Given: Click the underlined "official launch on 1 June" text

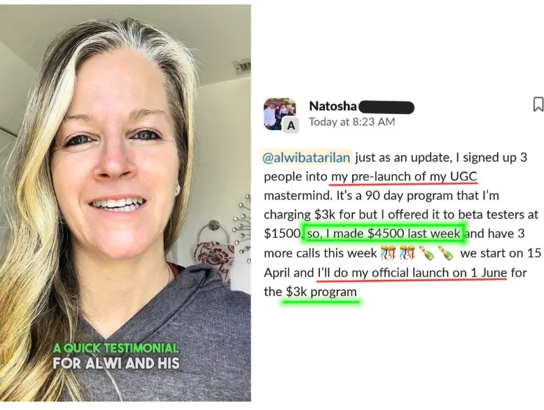Looking at the screenshot, I should click(x=439, y=273).
